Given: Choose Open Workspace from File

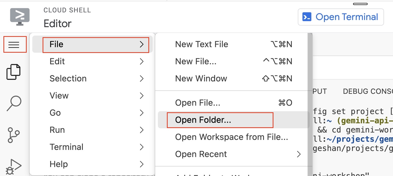Looking at the screenshot, I should pyautogui.click(x=231, y=137).
